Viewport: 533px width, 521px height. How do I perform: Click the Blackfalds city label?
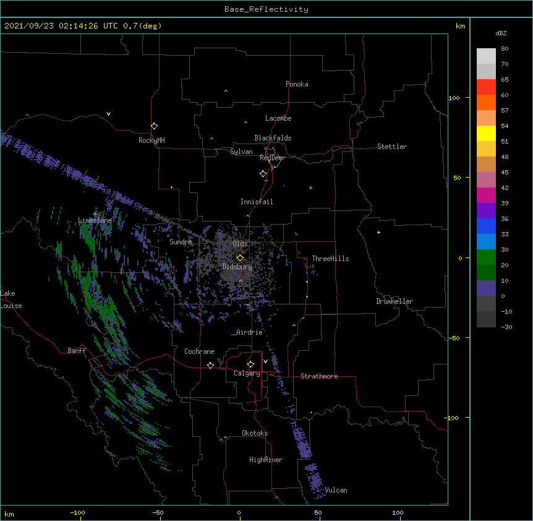point(273,138)
